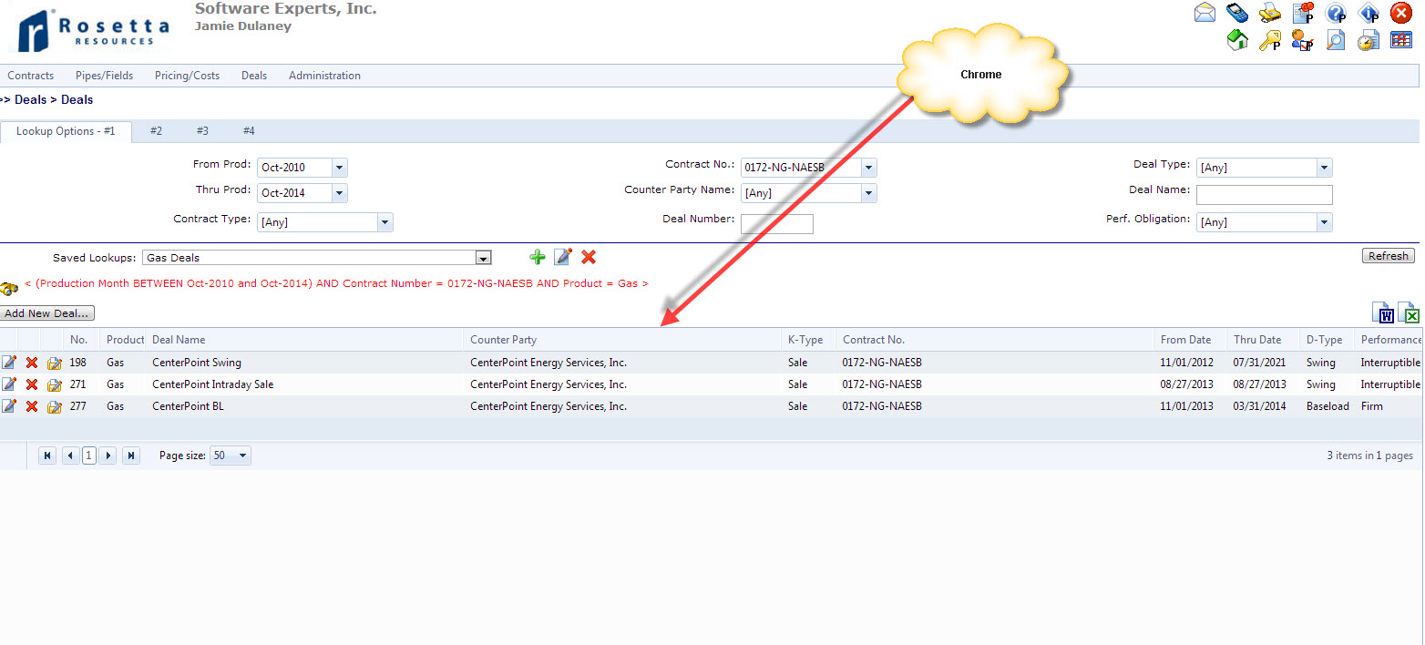The width and height of the screenshot is (1425, 645).
Task: Click the Add New Deal button
Action: [47, 313]
